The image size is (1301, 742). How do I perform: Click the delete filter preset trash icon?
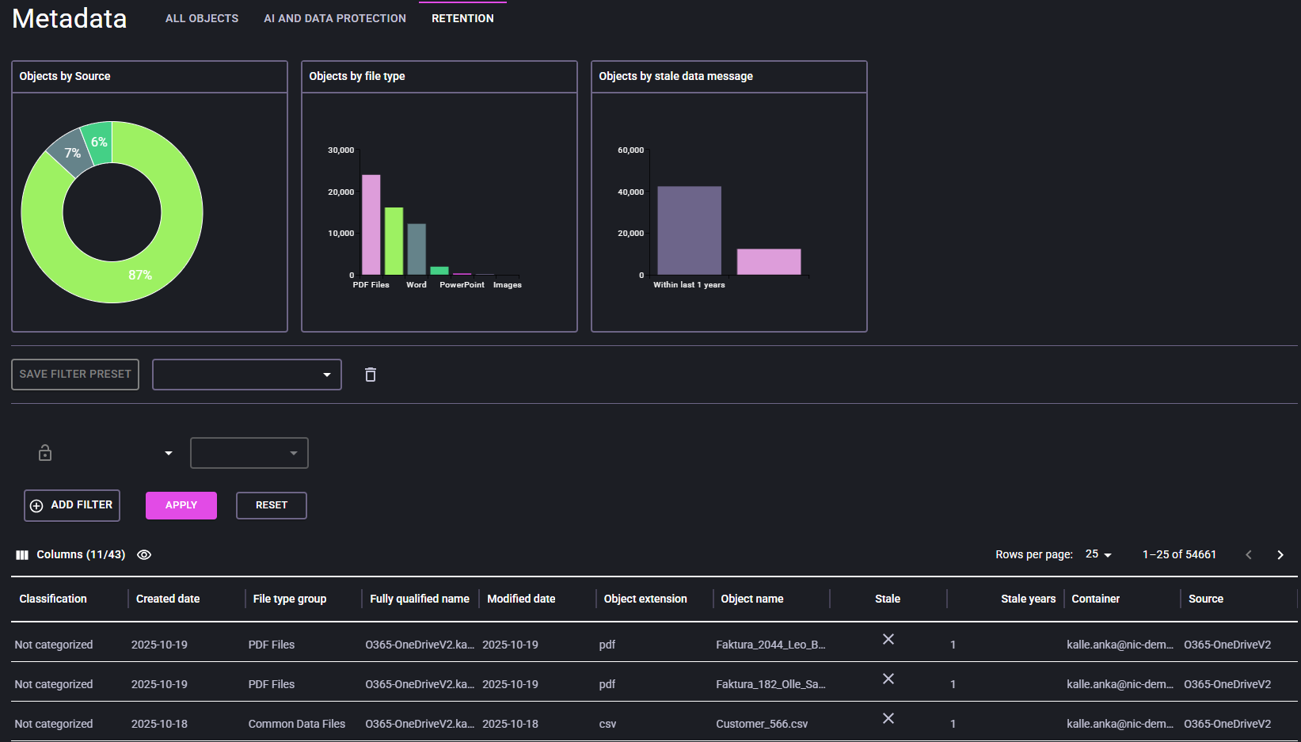370,375
